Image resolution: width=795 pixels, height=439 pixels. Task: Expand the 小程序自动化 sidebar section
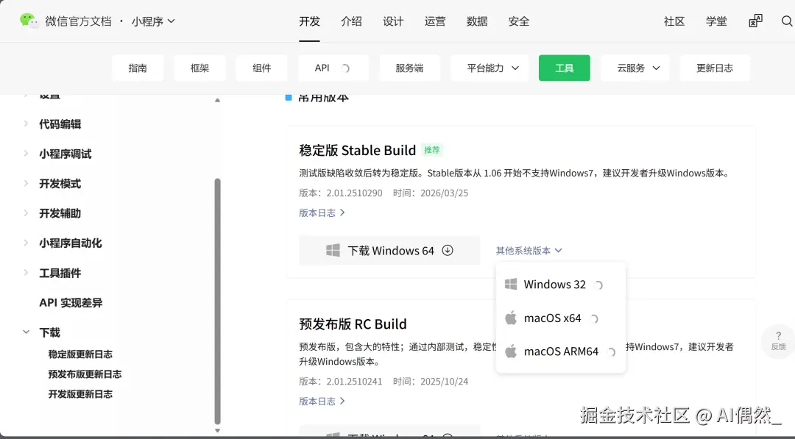pyautogui.click(x=26, y=243)
